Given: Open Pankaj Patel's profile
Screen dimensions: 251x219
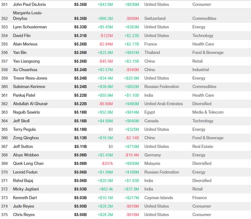Looking at the screenshot, I should 24,95.
